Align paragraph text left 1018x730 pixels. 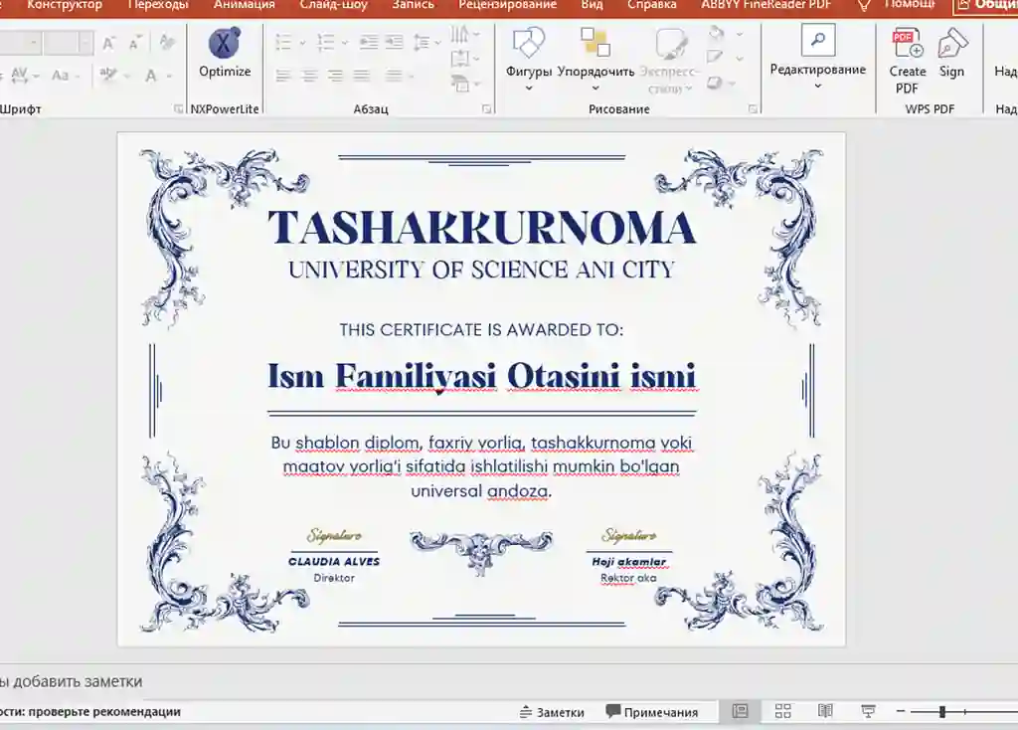[283, 76]
